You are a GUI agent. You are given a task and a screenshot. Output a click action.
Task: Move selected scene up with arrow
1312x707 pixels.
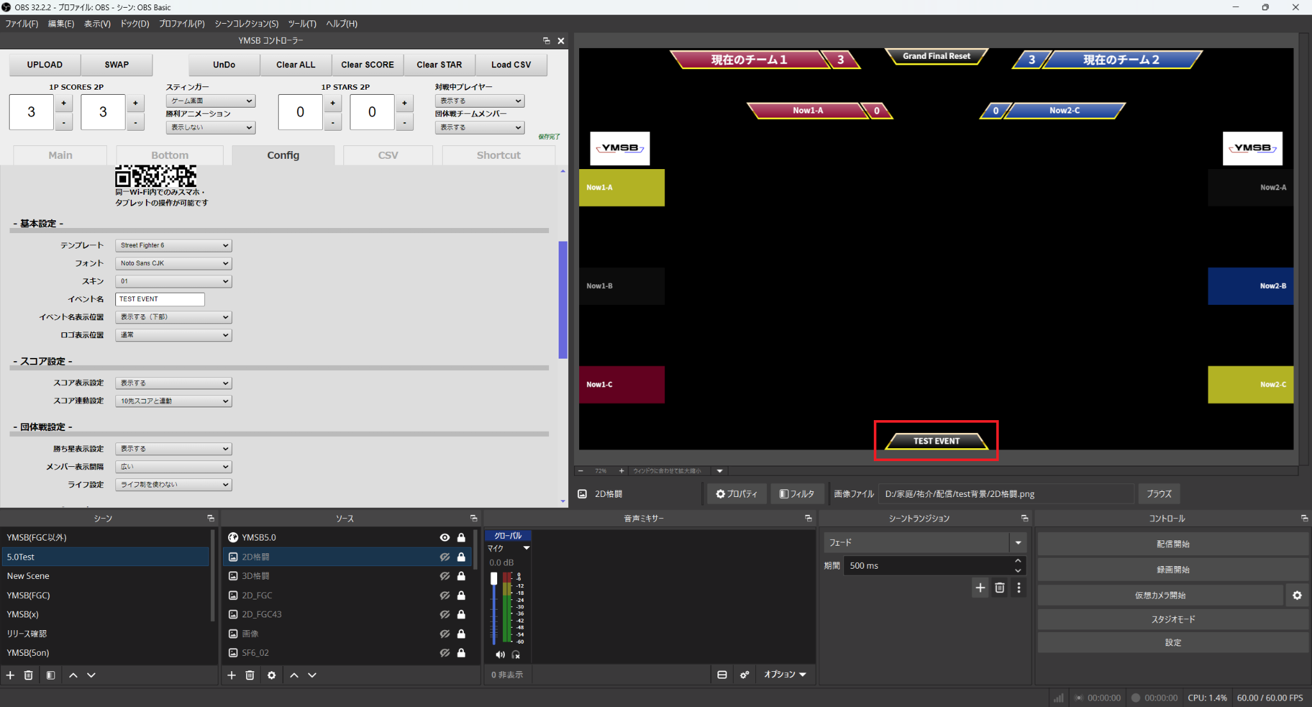[73, 675]
